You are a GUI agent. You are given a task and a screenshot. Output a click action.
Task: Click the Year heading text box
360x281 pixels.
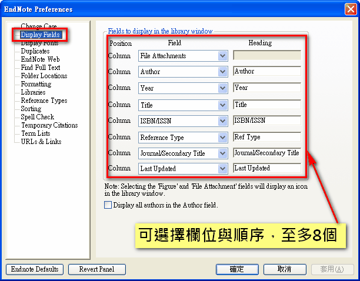267,88
